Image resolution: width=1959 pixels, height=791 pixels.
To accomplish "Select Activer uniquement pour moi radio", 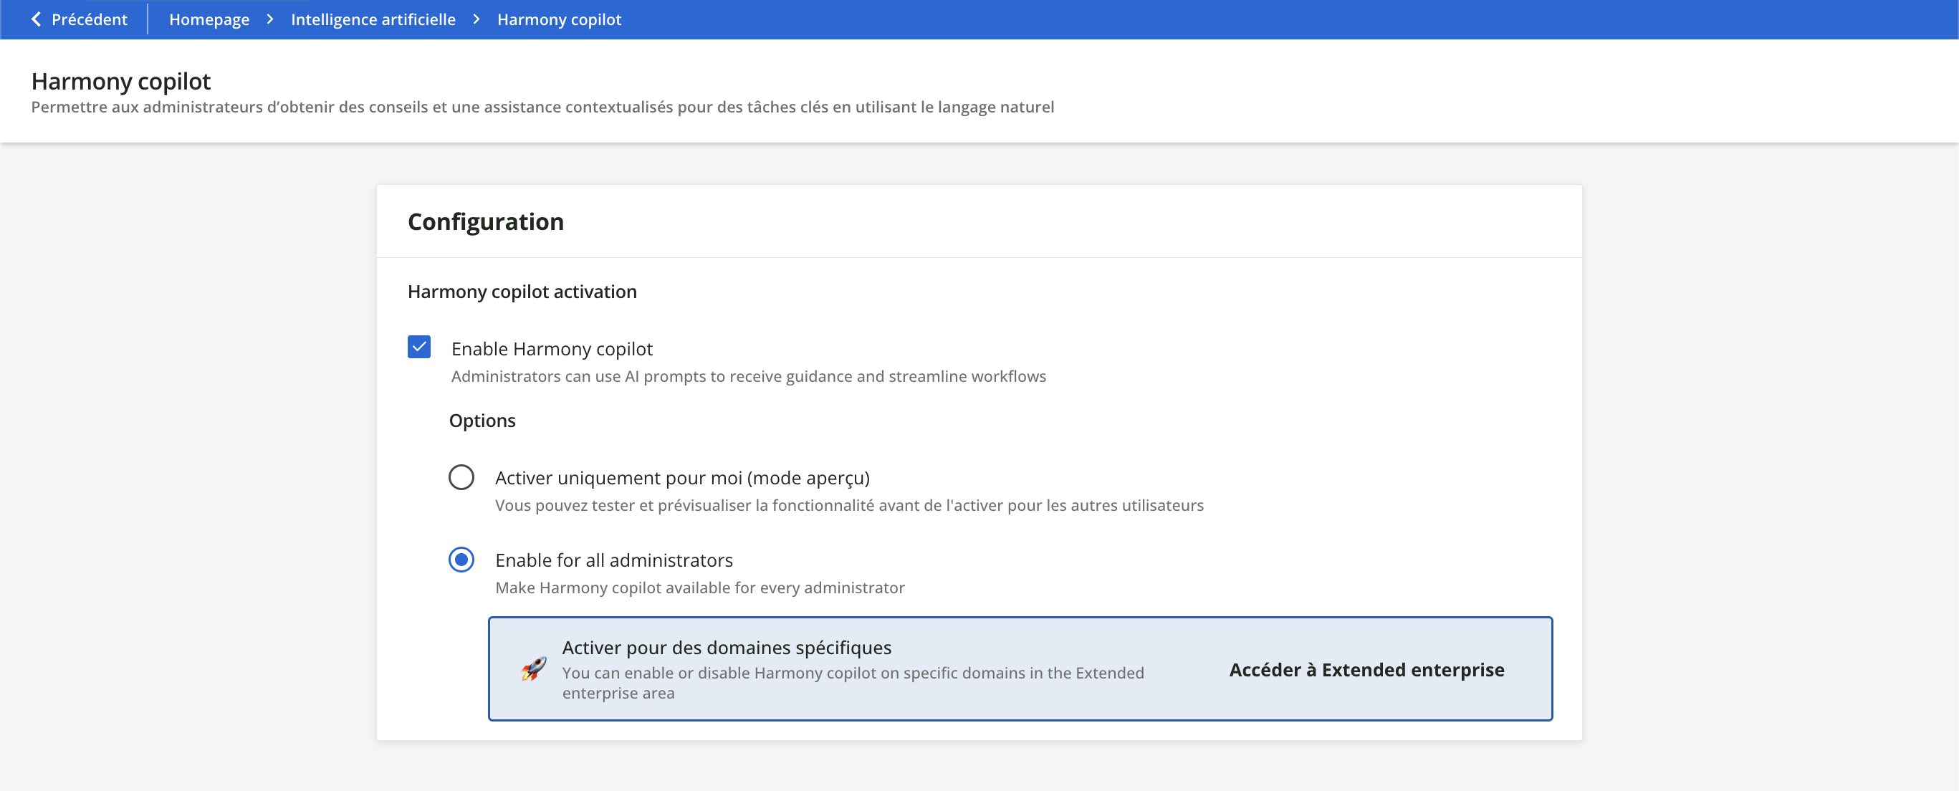I will pos(461,477).
